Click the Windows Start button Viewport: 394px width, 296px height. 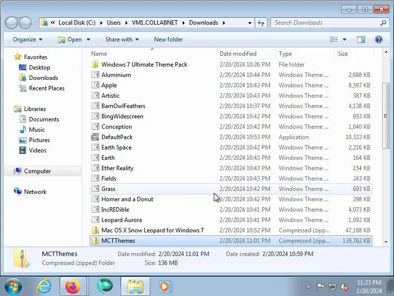(13, 287)
